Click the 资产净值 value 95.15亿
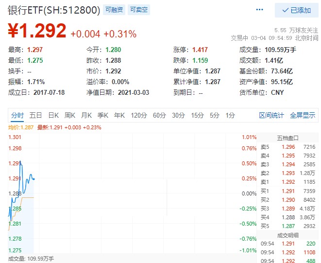321x263 pixels. [x=282, y=82]
